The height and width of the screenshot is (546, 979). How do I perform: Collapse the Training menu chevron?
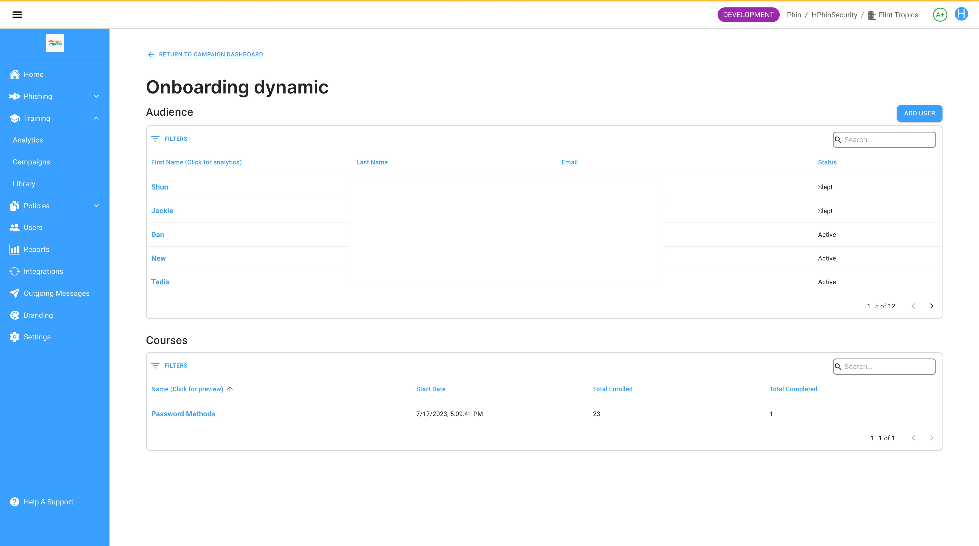tap(96, 118)
